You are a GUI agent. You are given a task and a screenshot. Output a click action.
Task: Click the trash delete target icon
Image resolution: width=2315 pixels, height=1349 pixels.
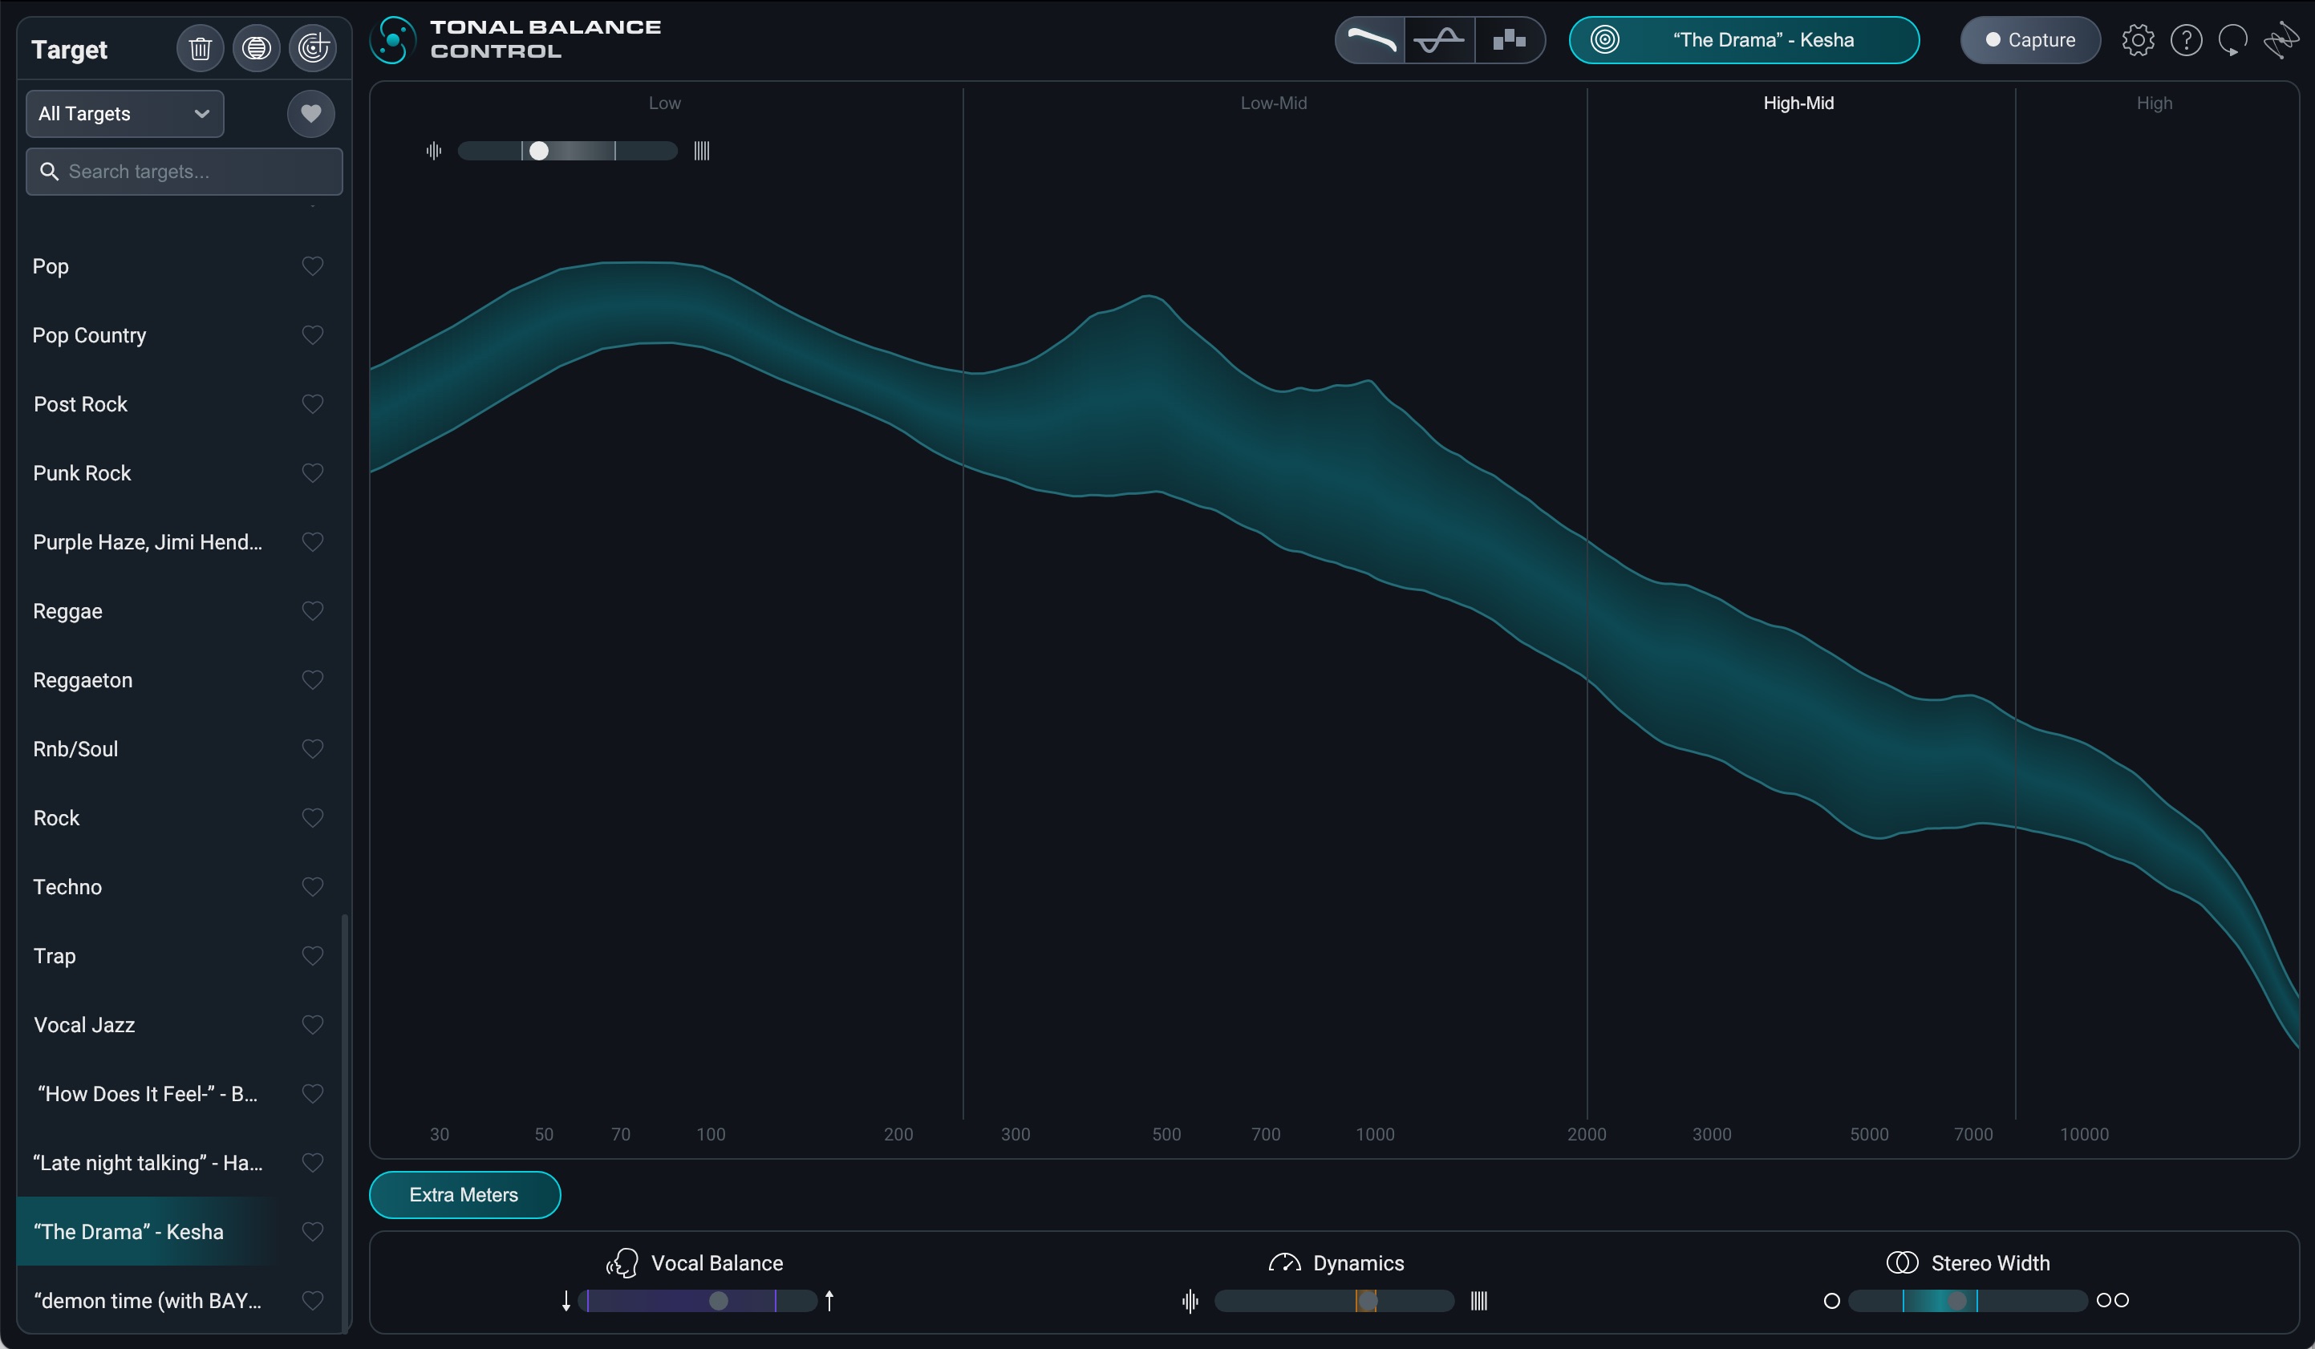(x=200, y=48)
